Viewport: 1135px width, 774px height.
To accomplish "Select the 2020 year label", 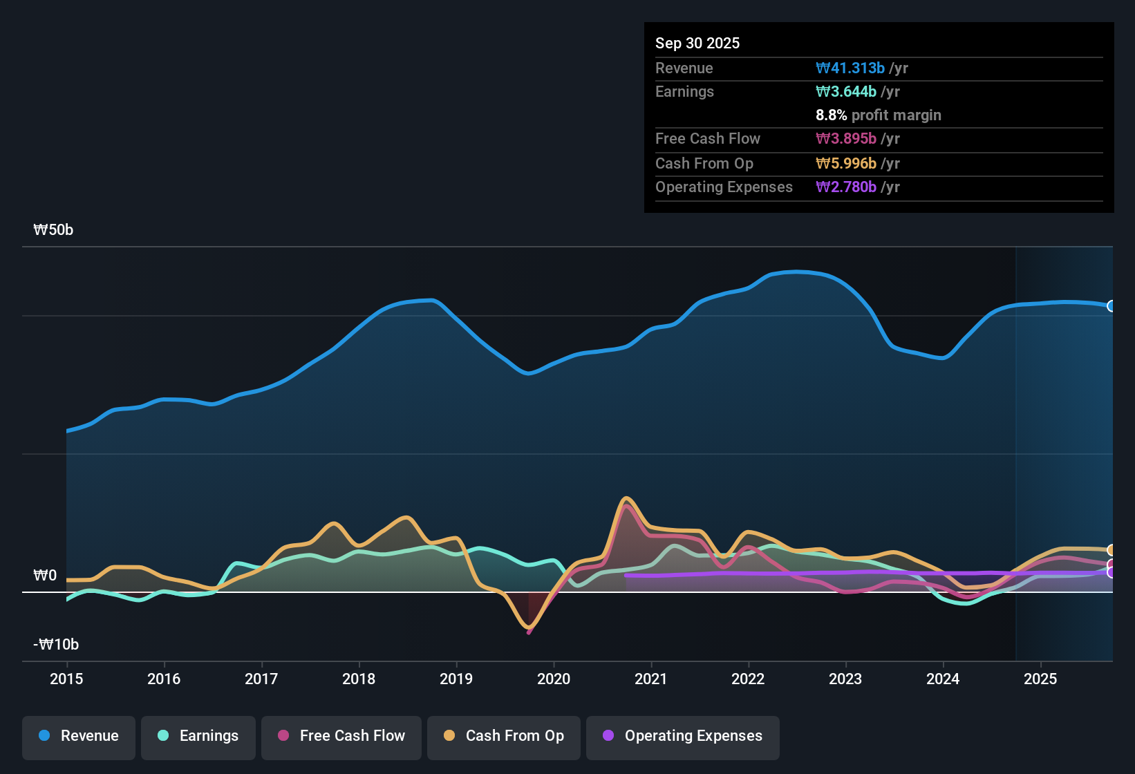I will click(554, 679).
